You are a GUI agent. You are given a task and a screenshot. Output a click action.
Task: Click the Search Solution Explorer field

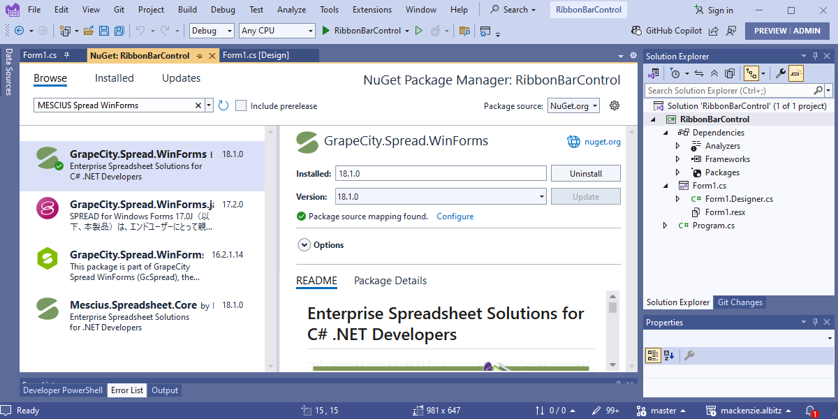coord(728,91)
